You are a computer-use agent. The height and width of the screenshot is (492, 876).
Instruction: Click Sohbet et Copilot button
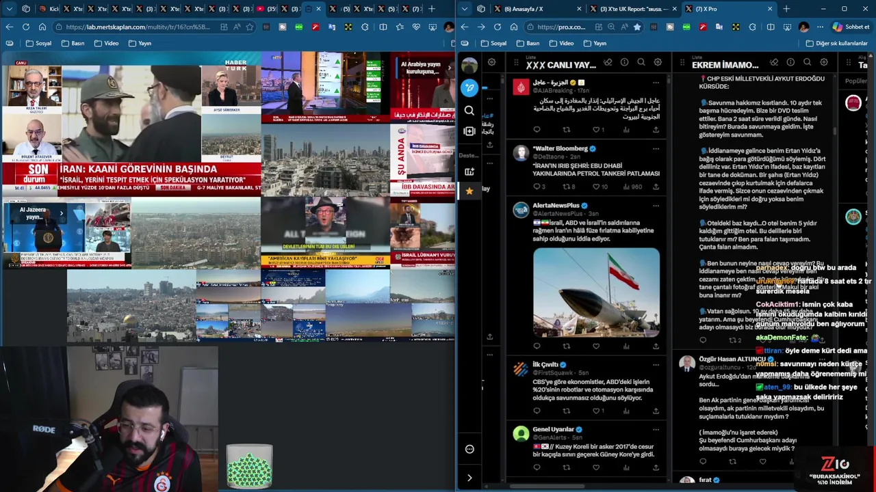851,27
